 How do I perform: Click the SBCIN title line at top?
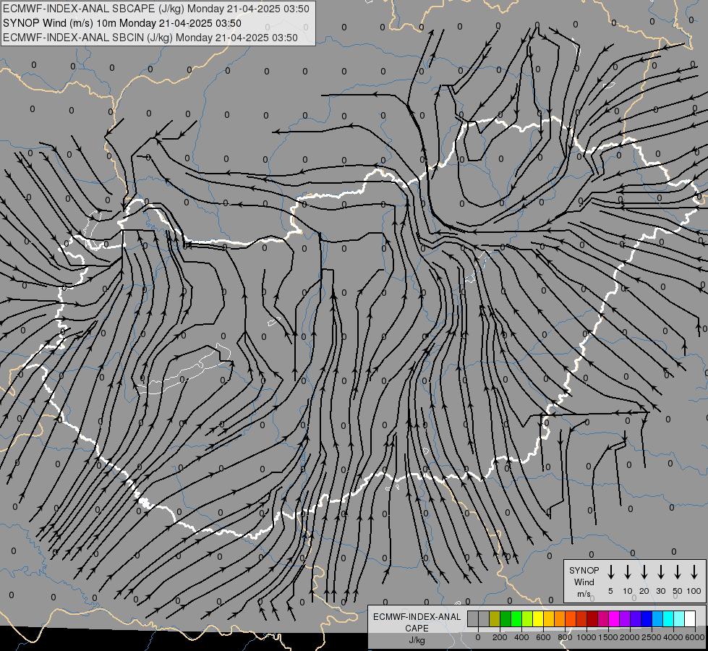point(150,38)
